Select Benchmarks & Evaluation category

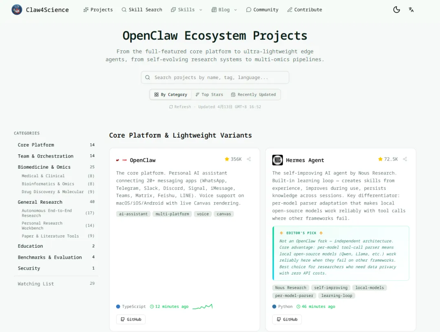(56, 257)
